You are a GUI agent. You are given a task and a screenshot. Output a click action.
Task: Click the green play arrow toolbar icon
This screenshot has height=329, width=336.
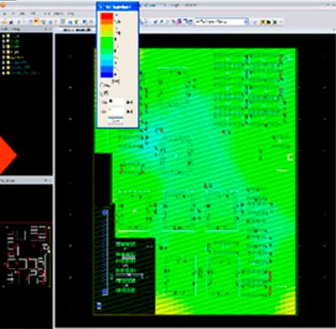point(275,22)
